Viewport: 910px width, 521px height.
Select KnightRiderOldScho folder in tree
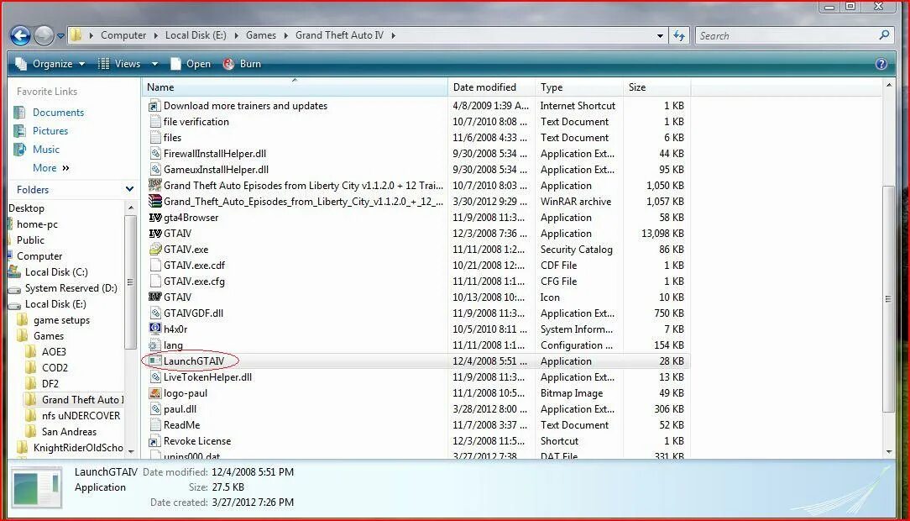(x=78, y=448)
